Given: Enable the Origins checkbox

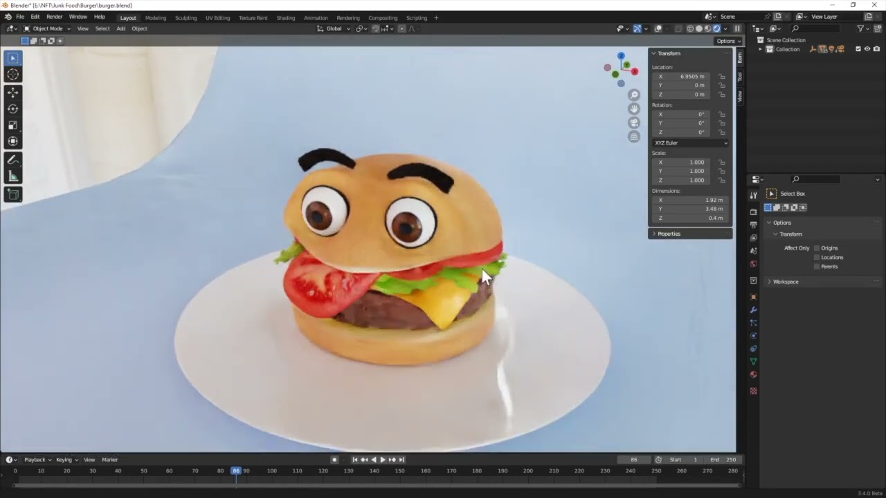Looking at the screenshot, I should [x=817, y=248].
